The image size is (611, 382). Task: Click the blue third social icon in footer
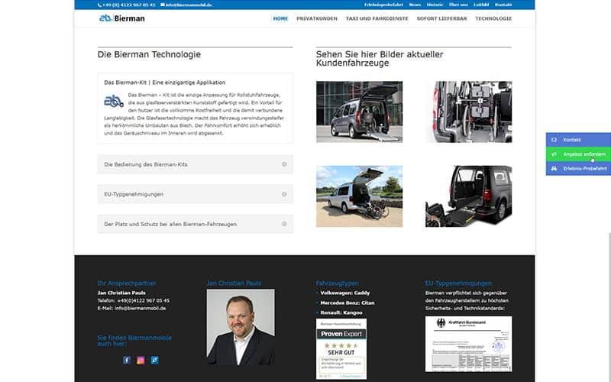coord(155,360)
